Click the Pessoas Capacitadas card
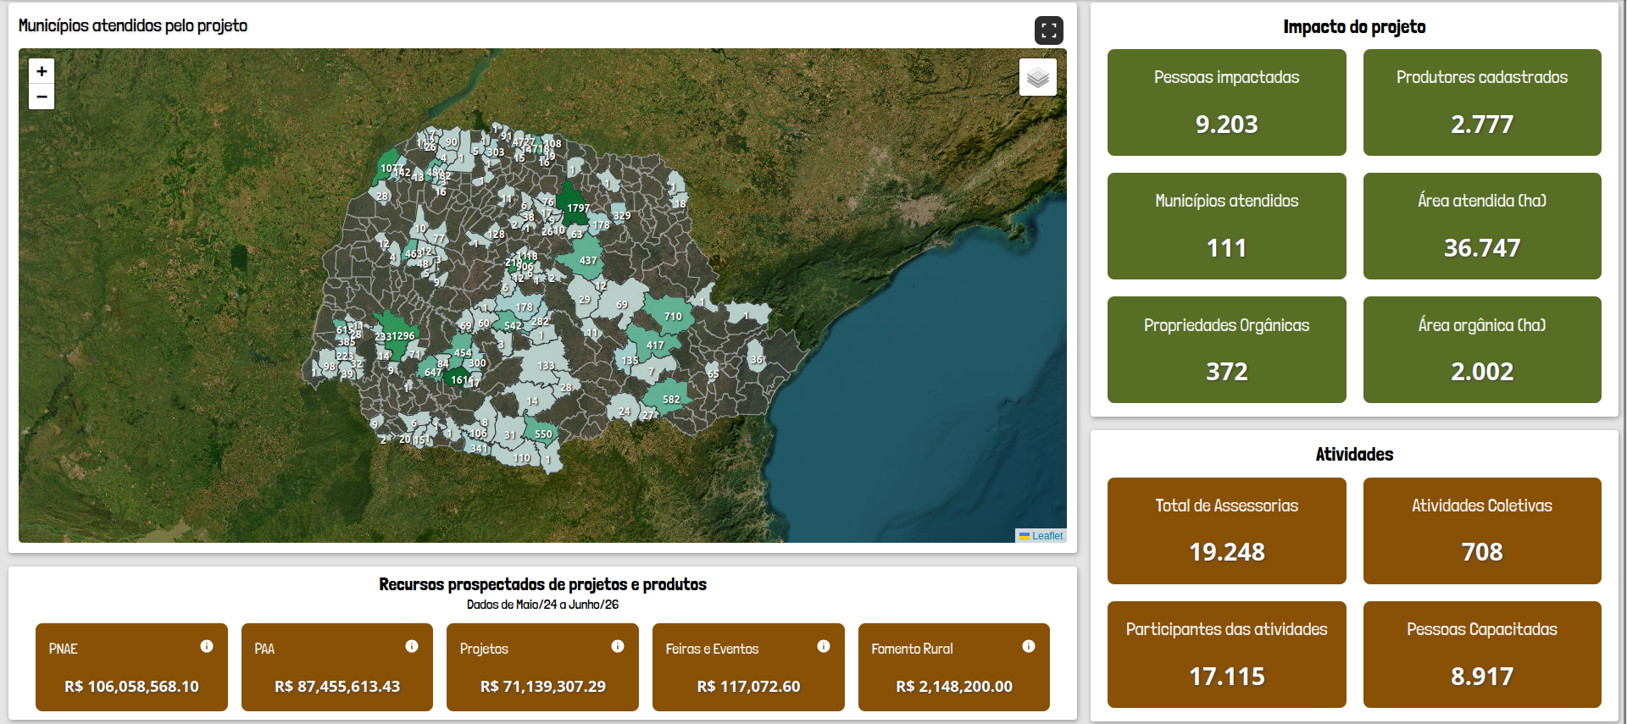 (1482, 655)
